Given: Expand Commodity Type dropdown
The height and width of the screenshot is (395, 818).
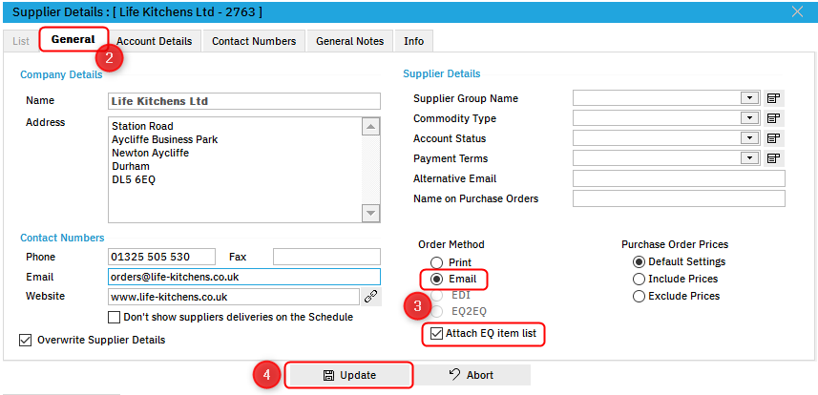Looking at the screenshot, I should tap(749, 118).
